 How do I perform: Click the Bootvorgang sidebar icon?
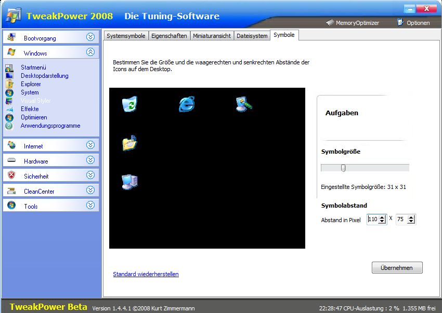pos(11,37)
